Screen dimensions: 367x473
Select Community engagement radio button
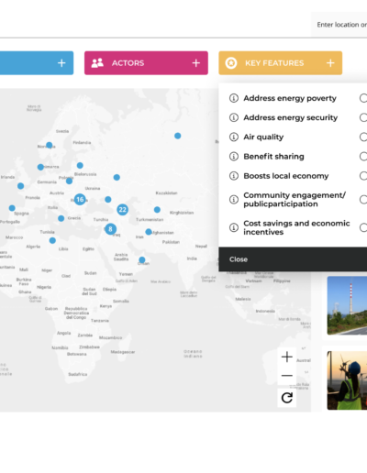click(363, 200)
